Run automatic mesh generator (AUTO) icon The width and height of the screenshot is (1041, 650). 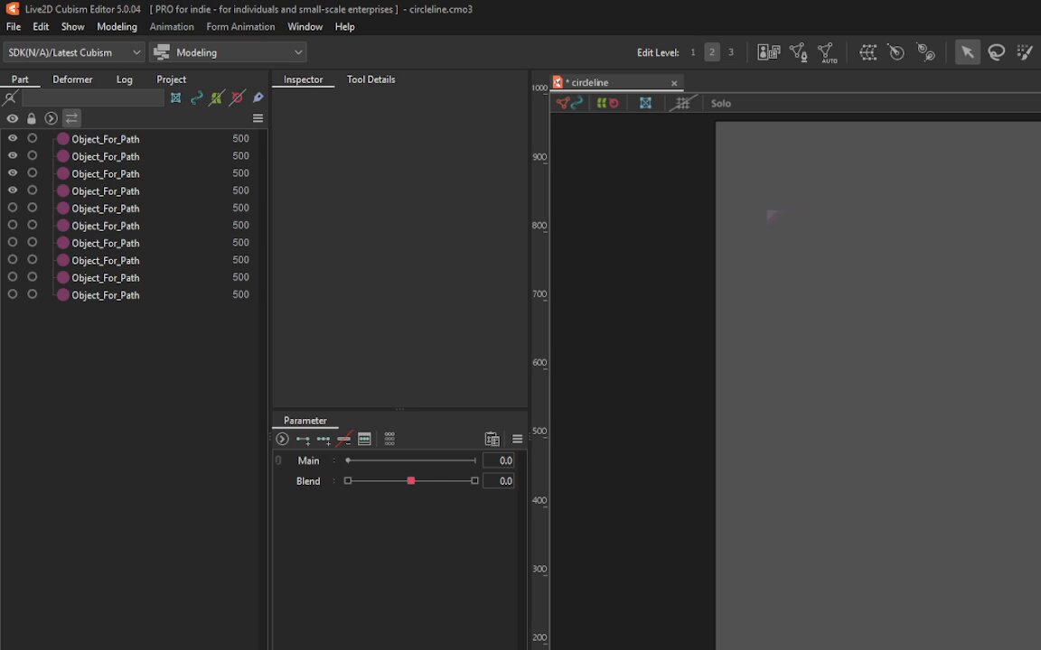[x=827, y=52]
